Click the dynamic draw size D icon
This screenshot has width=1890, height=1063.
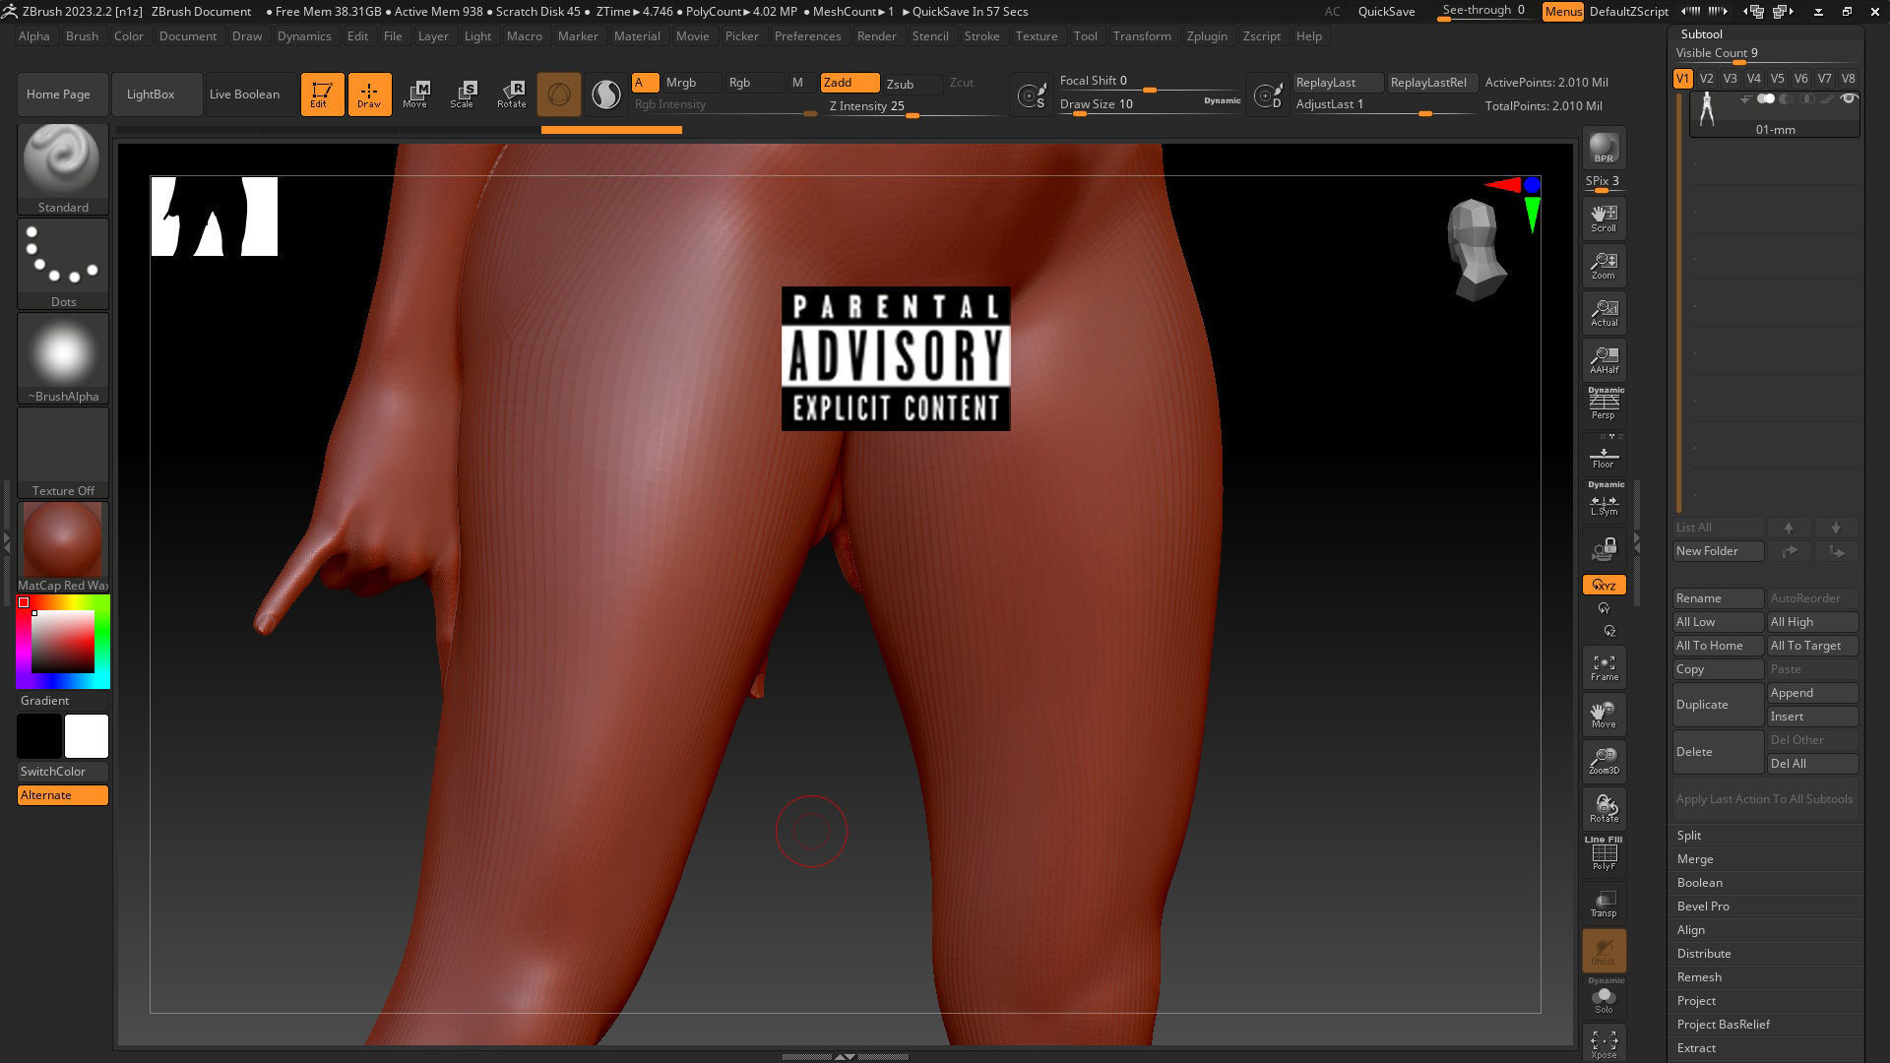1268,95
